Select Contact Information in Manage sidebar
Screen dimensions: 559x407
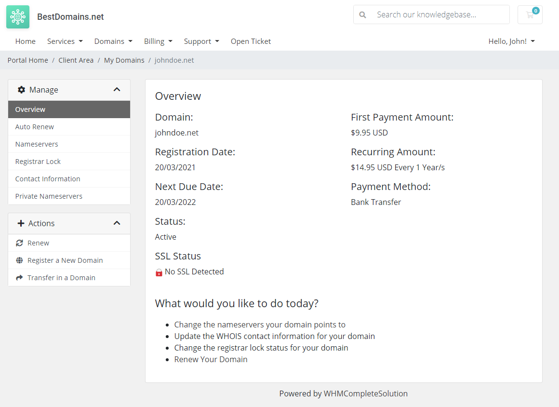tap(69, 179)
